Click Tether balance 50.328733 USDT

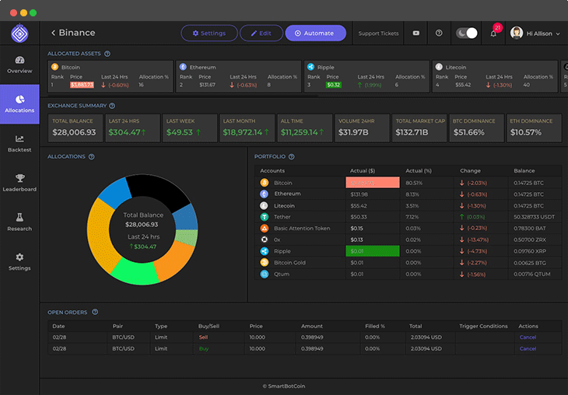coord(534,217)
